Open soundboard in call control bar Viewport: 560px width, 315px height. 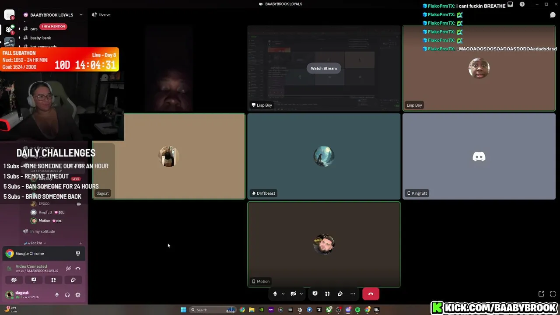click(x=340, y=294)
